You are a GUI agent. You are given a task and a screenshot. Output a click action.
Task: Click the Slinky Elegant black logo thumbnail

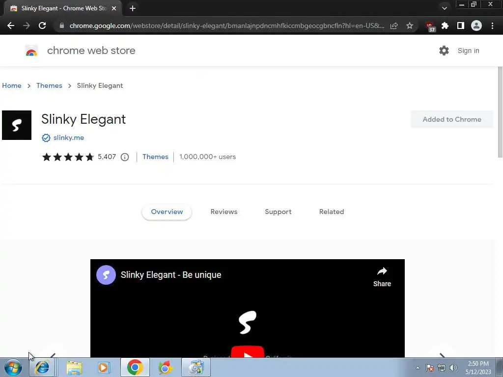(x=17, y=125)
